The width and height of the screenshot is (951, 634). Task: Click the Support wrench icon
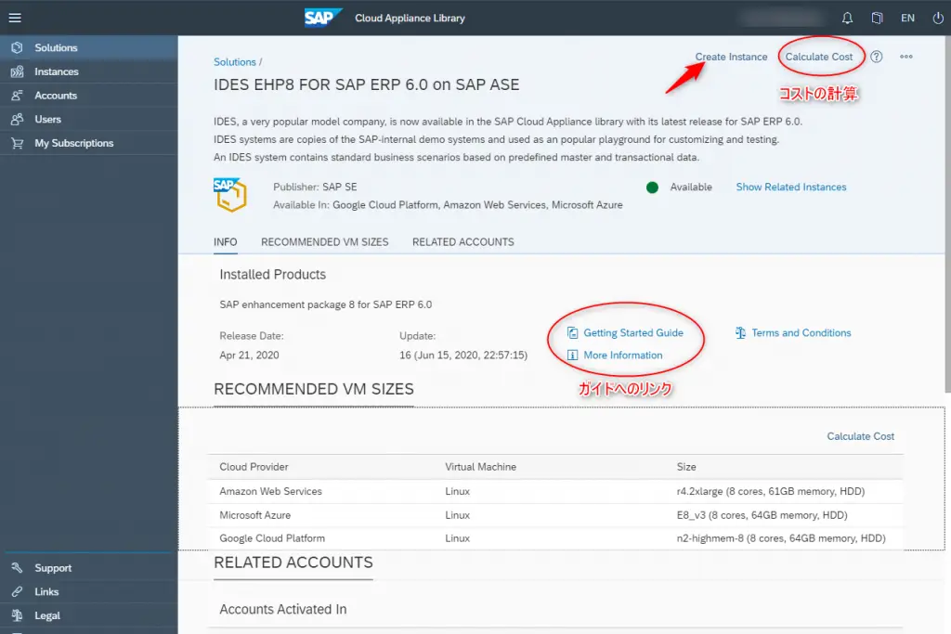click(17, 568)
